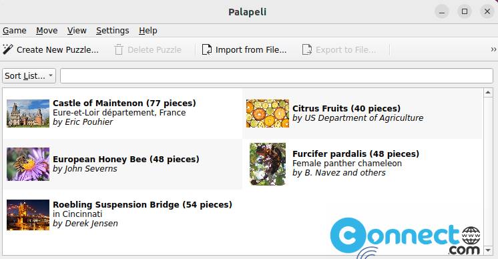Select the Castle of Maintenon thumbnail
This screenshot has width=498, height=259.
[x=28, y=113]
